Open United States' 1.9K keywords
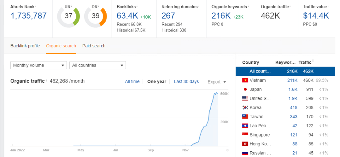The width and height of the screenshot is (340, 157). pyautogui.click(x=293, y=98)
